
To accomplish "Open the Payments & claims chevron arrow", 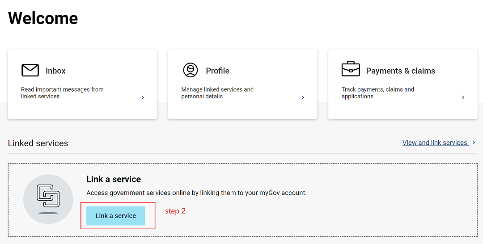I will (463, 97).
